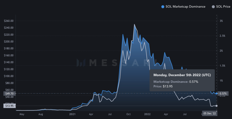Click the 2022 tick on the time axis

tap(147, 114)
